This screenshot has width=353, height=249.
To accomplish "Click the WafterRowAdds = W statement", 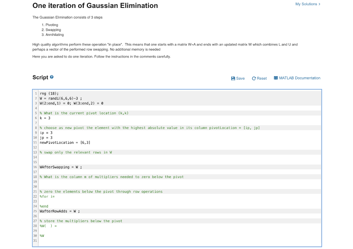I will tap(59, 211).
